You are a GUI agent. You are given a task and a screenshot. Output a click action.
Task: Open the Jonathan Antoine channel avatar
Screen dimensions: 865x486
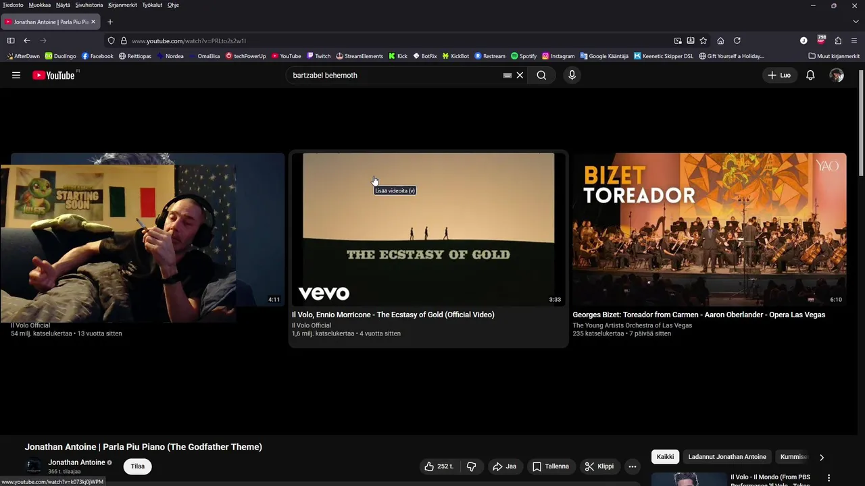click(x=33, y=466)
